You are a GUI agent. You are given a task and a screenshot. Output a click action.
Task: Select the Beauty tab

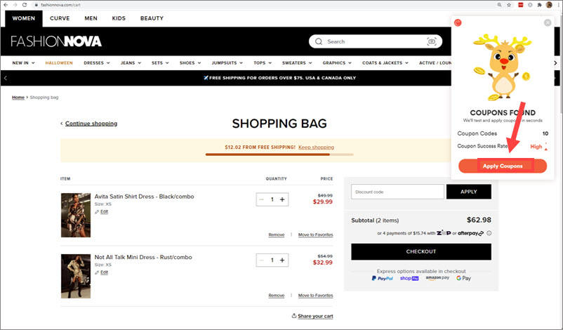[x=152, y=18]
